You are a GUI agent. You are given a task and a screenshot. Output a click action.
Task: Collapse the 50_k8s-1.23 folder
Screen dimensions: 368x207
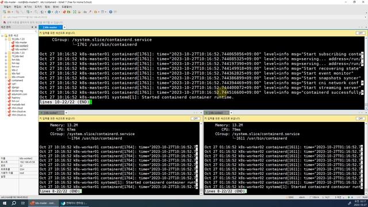(6, 39)
